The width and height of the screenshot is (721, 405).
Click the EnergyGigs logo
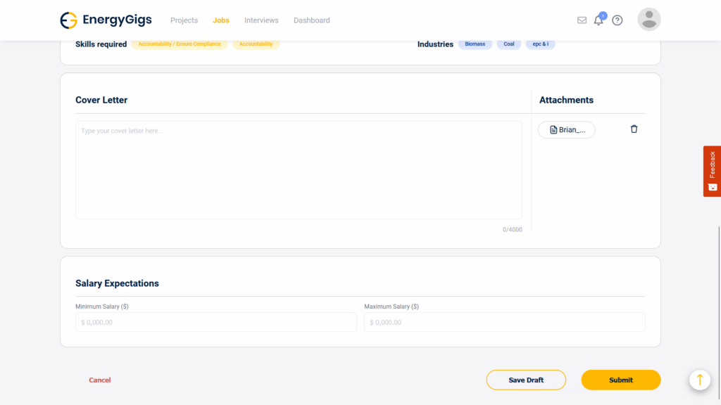point(106,20)
